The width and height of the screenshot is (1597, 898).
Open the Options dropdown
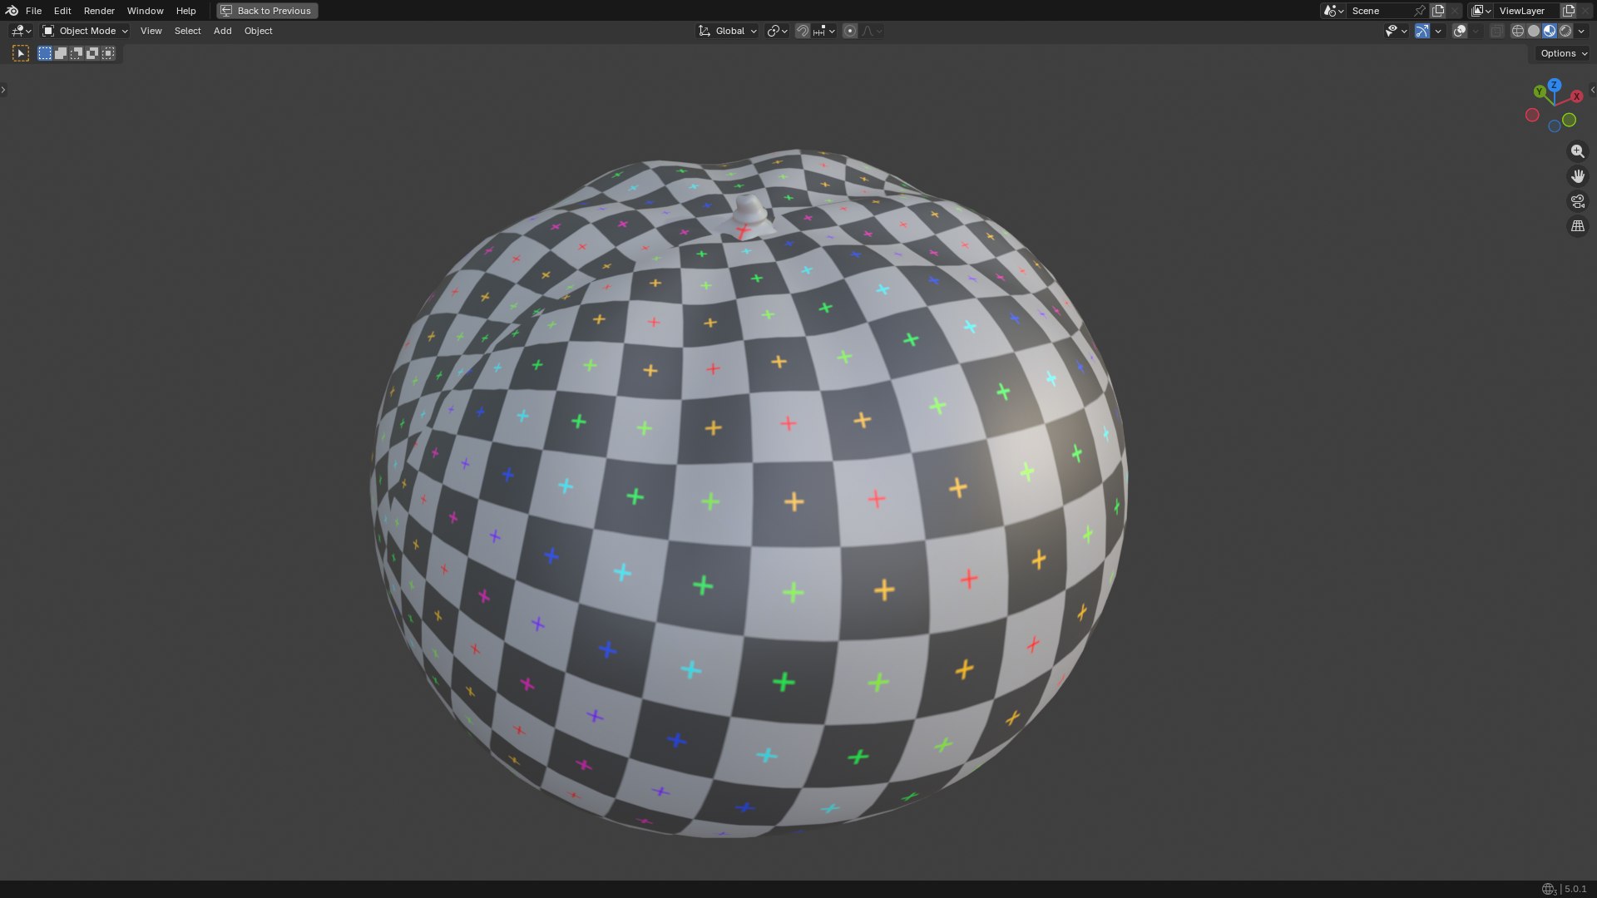coord(1563,53)
